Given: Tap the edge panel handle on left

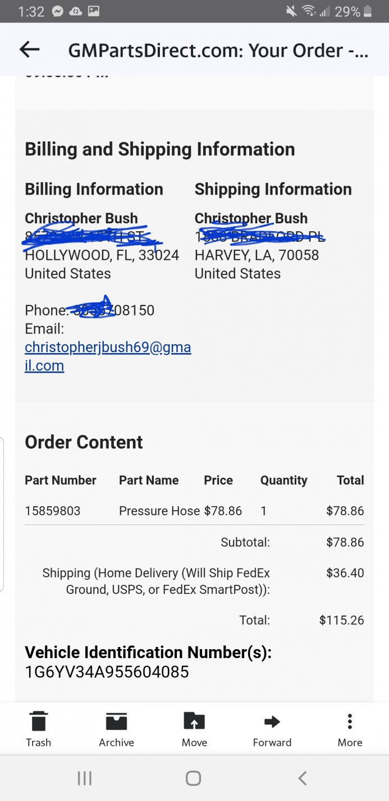Looking at the screenshot, I should (2, 514).
